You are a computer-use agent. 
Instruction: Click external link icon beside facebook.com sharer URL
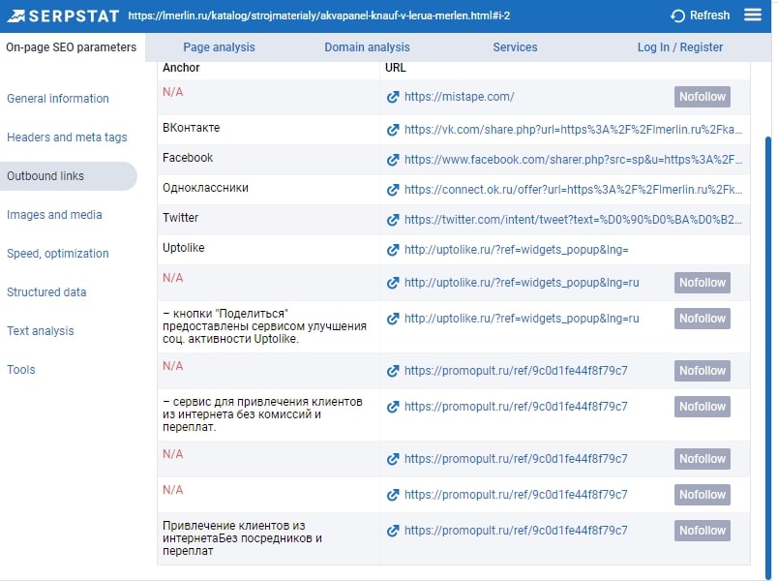tap(393, 160)
